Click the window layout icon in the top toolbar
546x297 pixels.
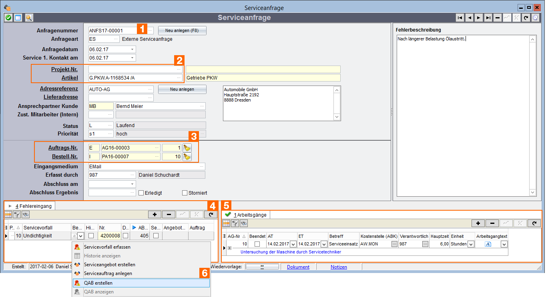tap(18, 18)
